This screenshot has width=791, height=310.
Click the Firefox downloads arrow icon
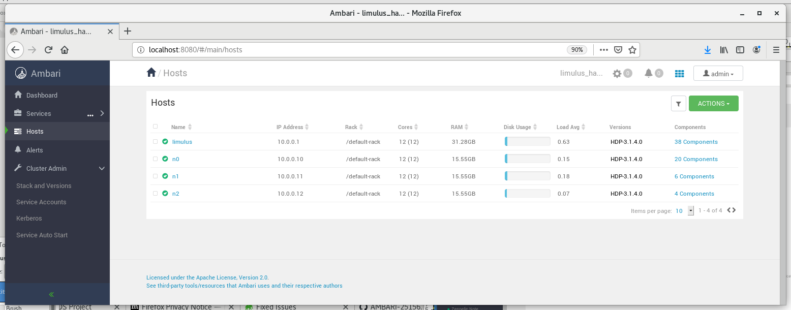707,50
